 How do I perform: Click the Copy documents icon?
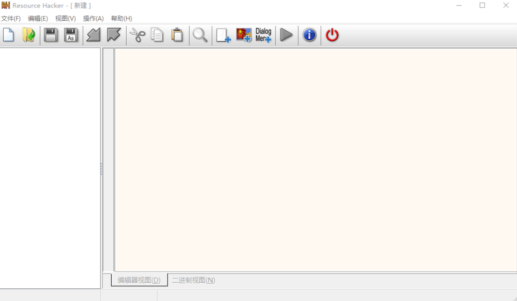tap(157, 35)
